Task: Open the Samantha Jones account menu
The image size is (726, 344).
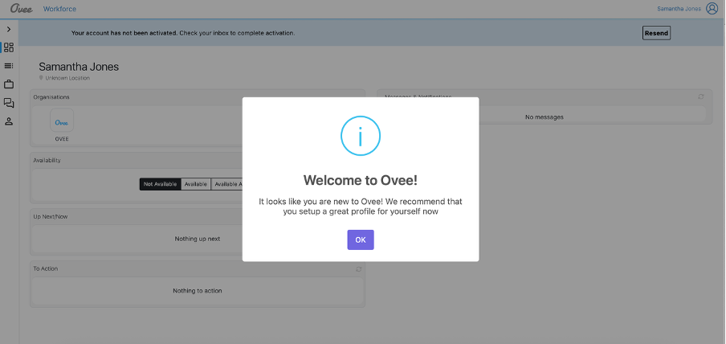Action: click(x=679, y=9)
